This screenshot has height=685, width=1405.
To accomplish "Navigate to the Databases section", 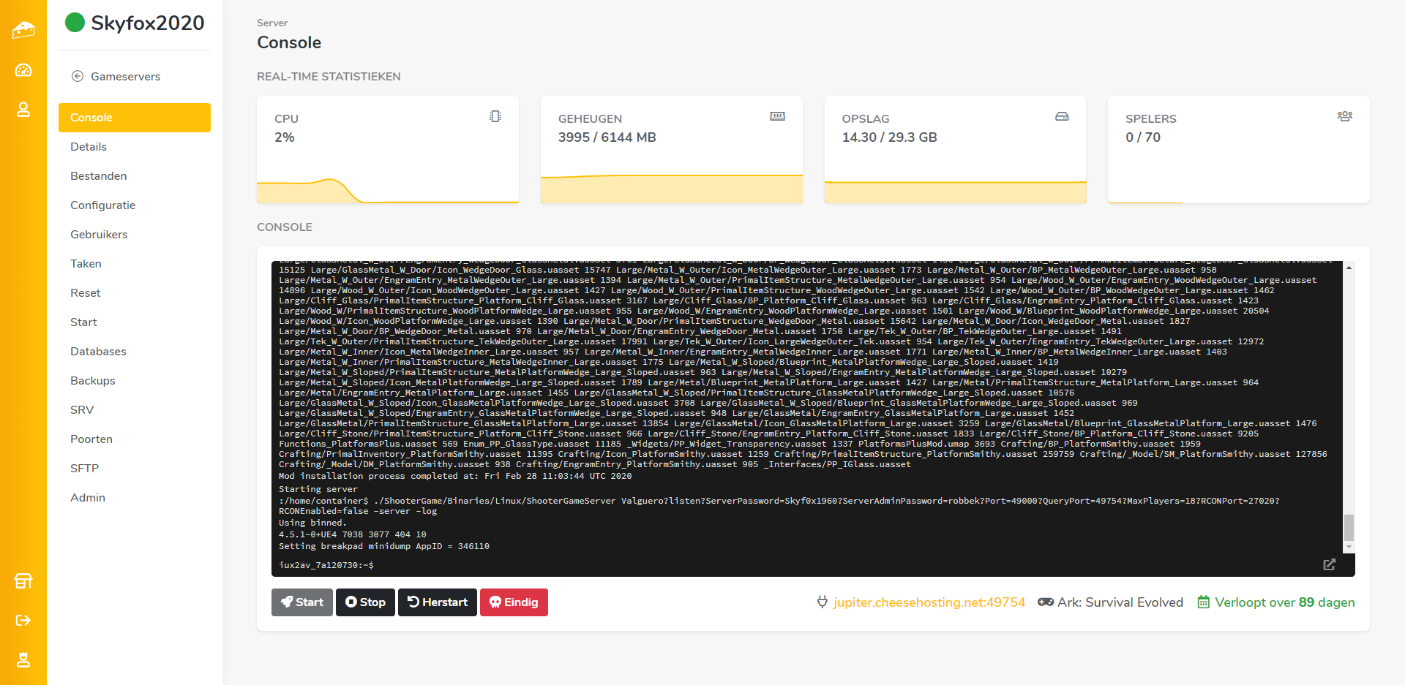I will click(98, 352).
